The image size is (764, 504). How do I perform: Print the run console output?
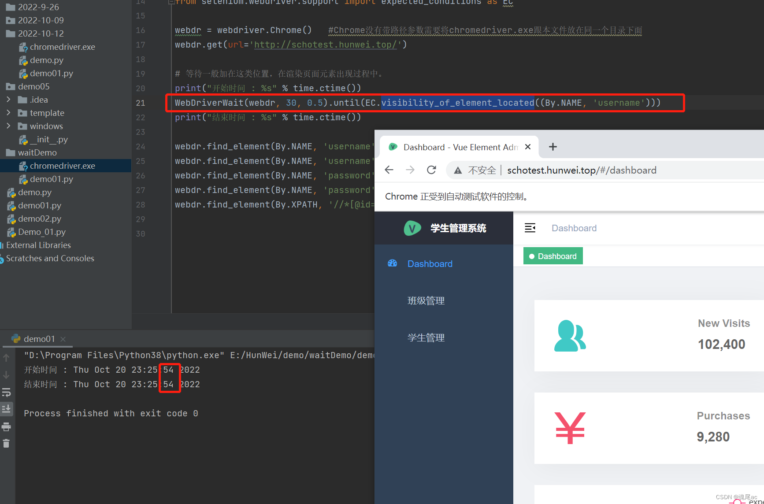[x=7, y=426]
